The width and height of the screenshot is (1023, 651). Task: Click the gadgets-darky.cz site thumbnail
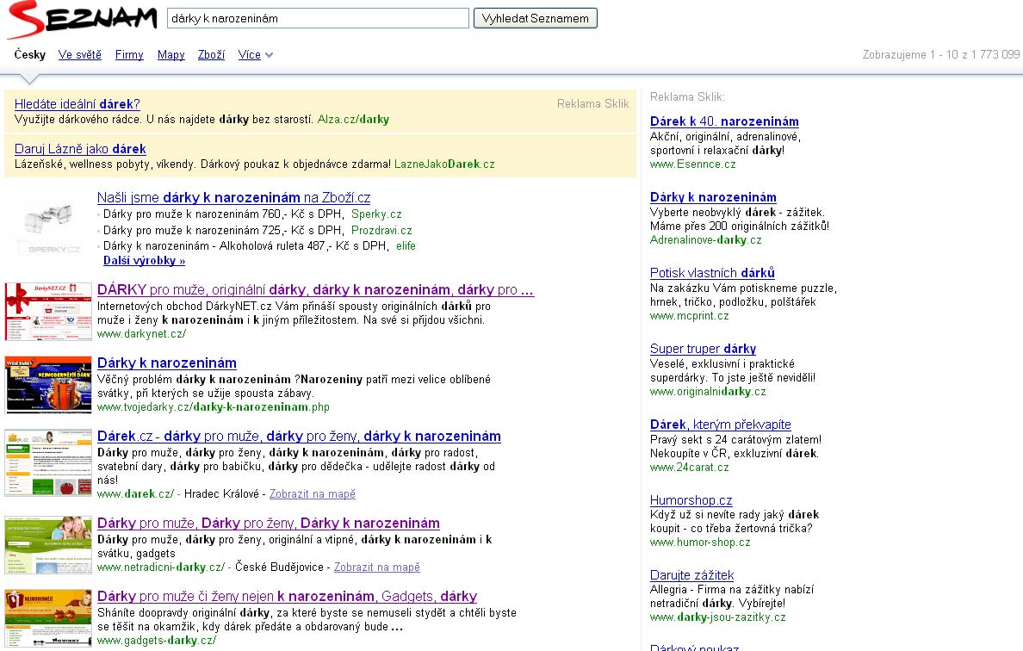(48, 617)
